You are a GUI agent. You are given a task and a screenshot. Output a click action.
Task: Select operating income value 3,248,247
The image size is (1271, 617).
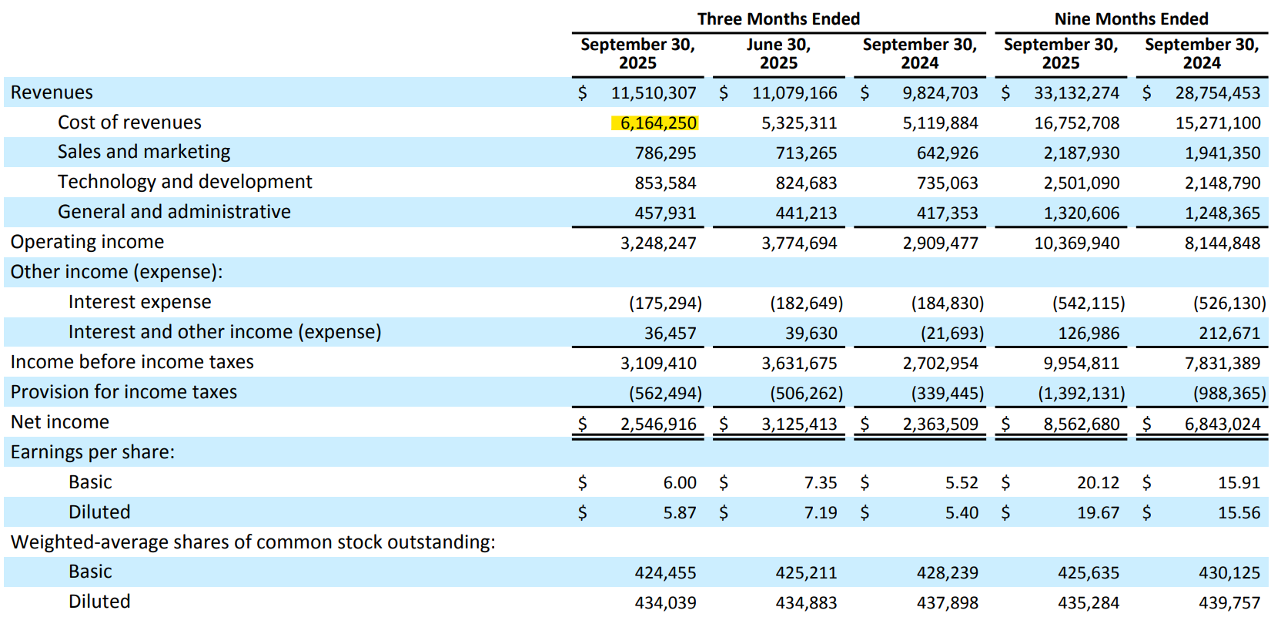[x=658, y=243]
